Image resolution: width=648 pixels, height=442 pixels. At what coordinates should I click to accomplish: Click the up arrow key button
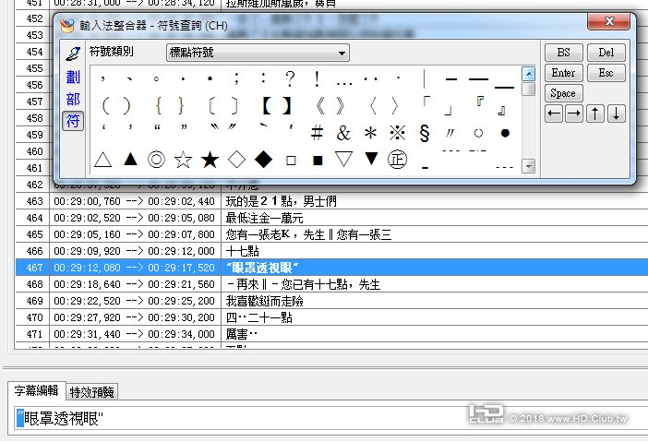click(595, 113)
